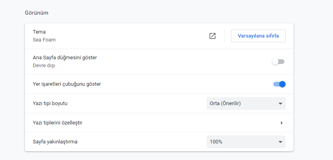Click the caret arrow on font size dropdown
The image size is (333, 160).
coord(280,104)
